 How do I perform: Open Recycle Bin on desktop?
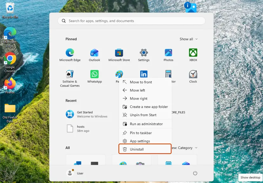coord(10,11)
